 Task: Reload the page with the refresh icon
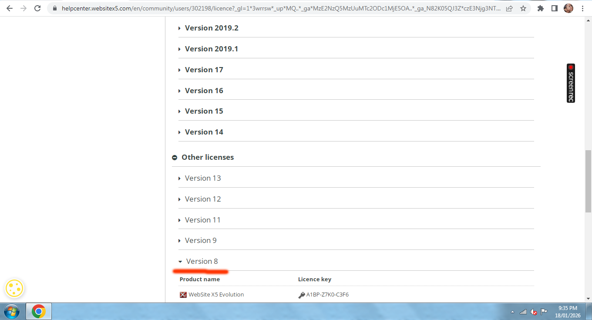(x=37, y=8)
